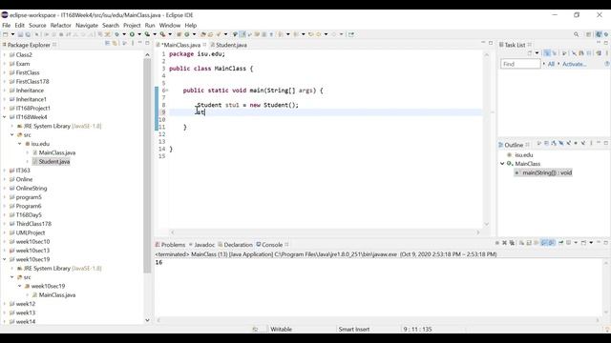This screenshot has height=343, width=611.
Task: Open the Run button dropdown arrow
Action: [139, 34]
